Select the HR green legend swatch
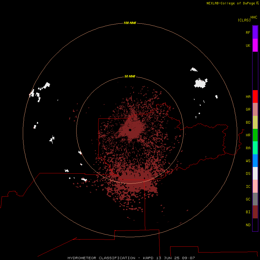 click(x=255, y=135)
